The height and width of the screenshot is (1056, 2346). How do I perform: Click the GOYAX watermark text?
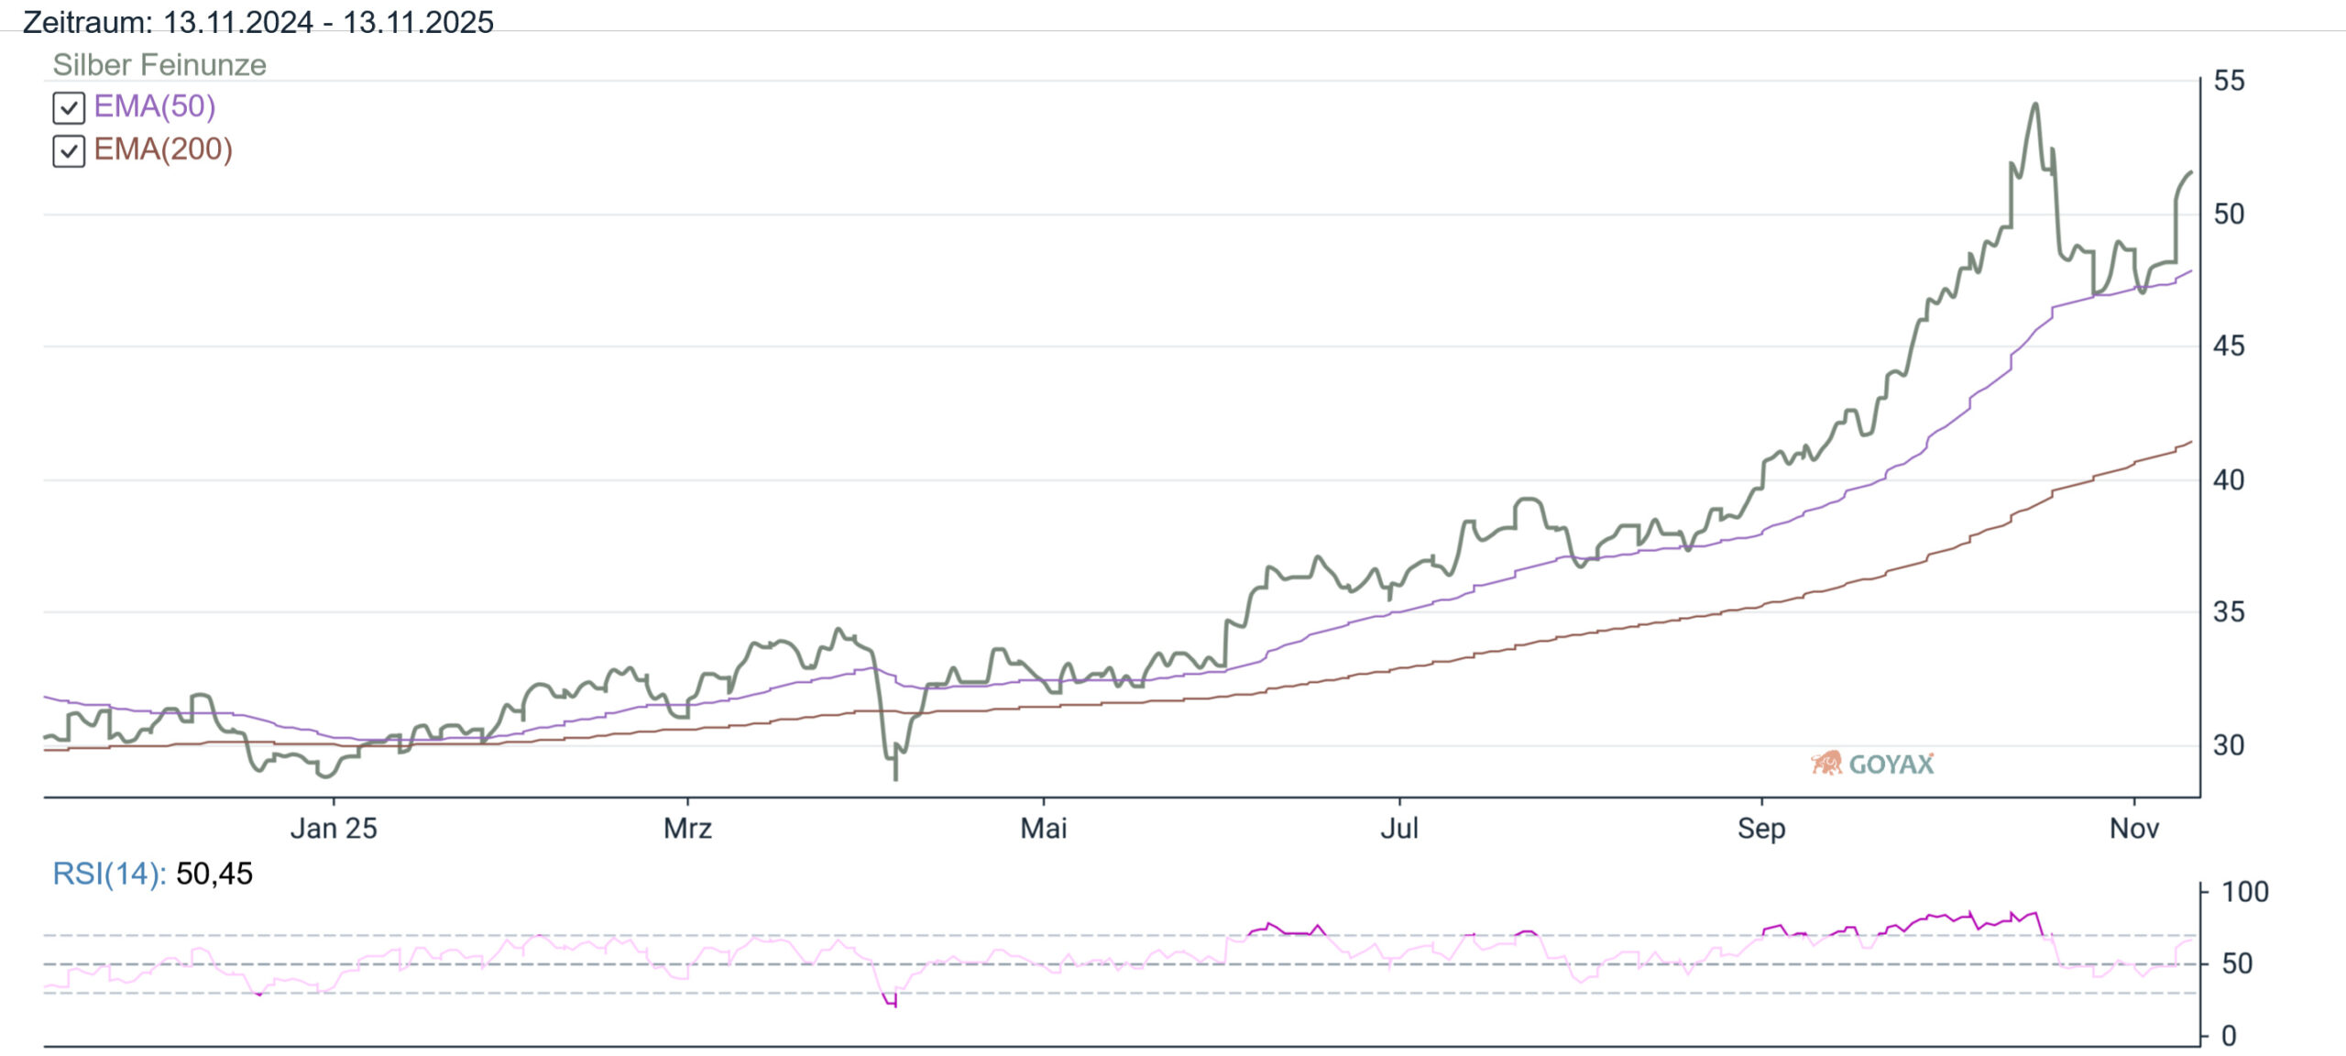(x=1891, y=764)
